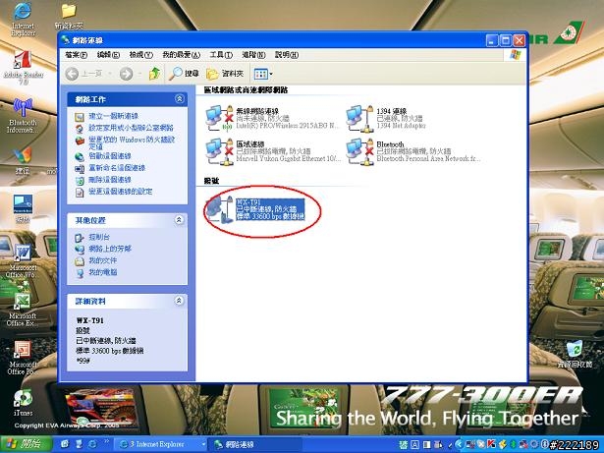Toggle the 資料夾 Folders toolbar button
604x453 pixels.
coord(225,74)
